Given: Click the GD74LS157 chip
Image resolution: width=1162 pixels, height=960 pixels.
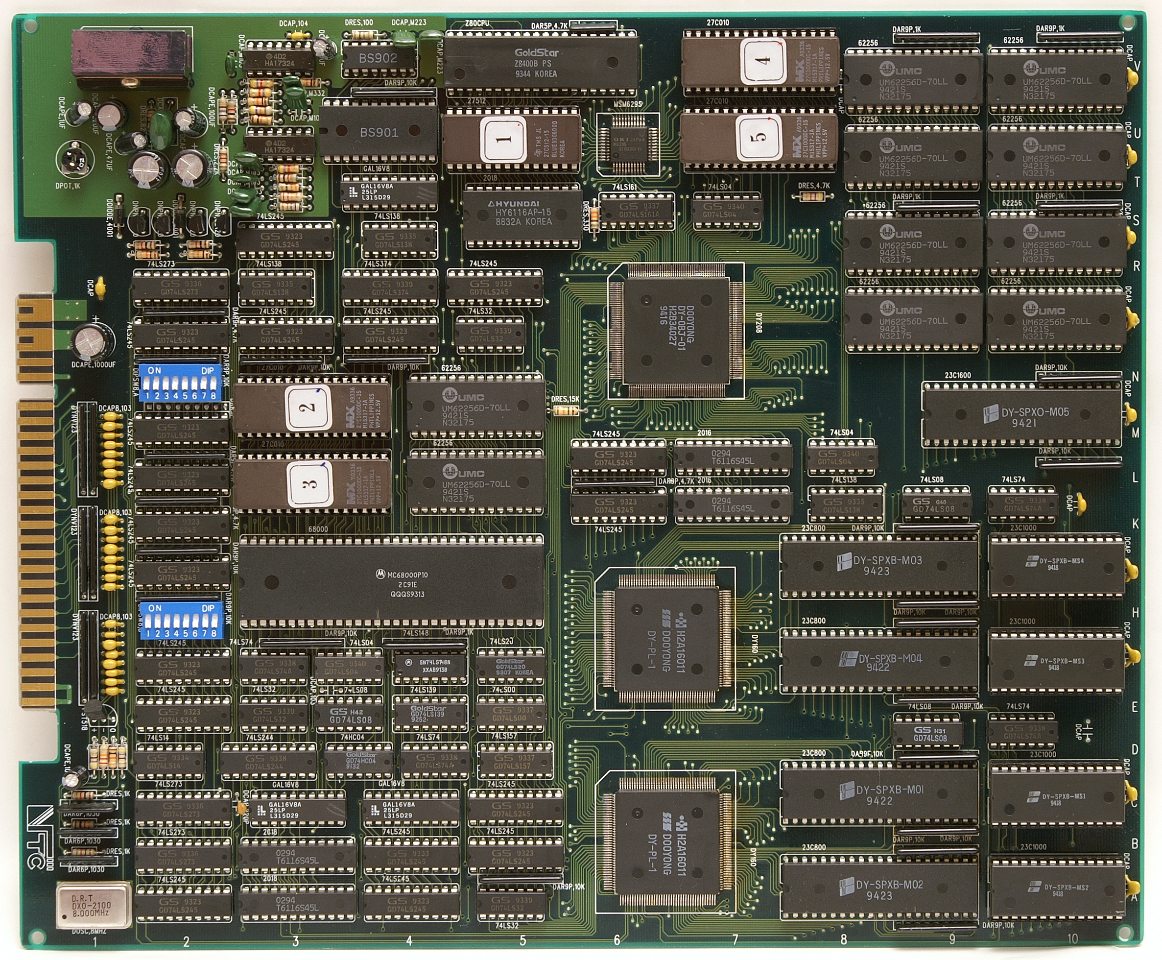Looking at the screenshot, I should click(515, 762).
